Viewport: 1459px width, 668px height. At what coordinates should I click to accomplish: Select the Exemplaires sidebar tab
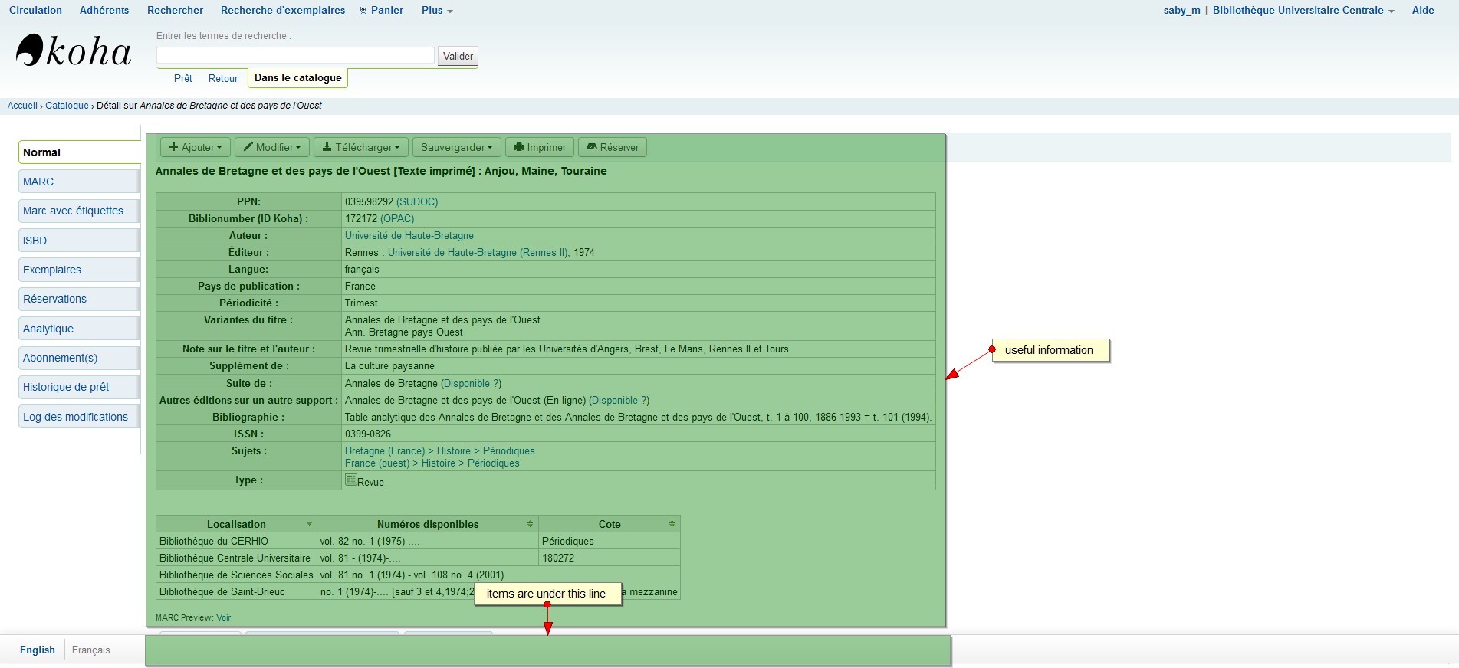(52, 270)
